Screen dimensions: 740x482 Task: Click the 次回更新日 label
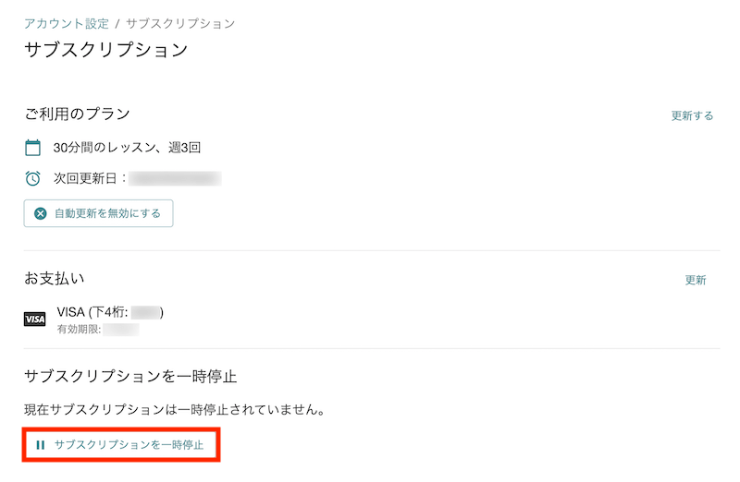(x=84, y=178)
